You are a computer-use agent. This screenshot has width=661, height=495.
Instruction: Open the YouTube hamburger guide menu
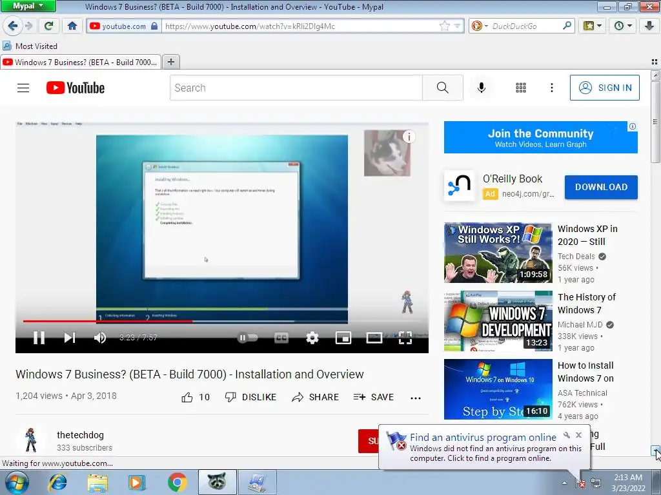coord(23,88)
